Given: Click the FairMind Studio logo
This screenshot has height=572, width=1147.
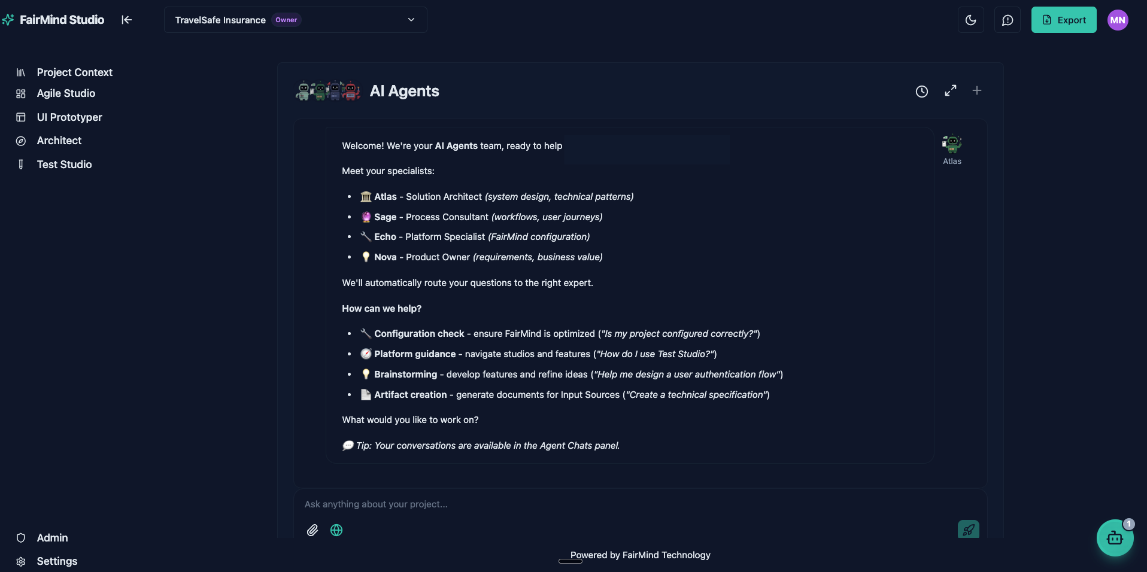Looking at the screenshot, I should click(54, 19).
